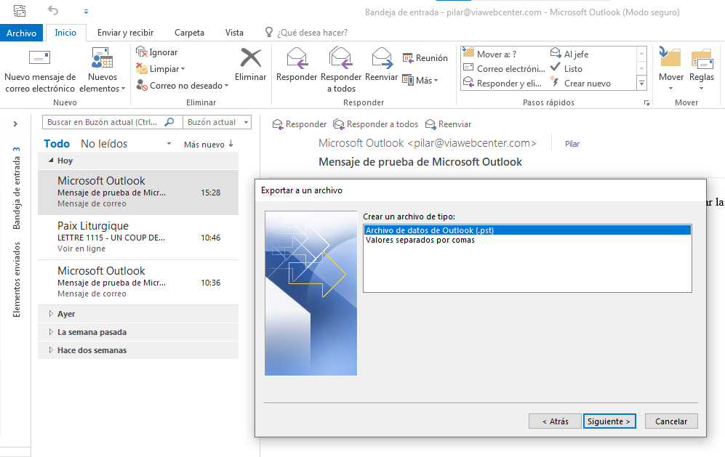
Task: Expand the Ayer group
Action: 51,314
